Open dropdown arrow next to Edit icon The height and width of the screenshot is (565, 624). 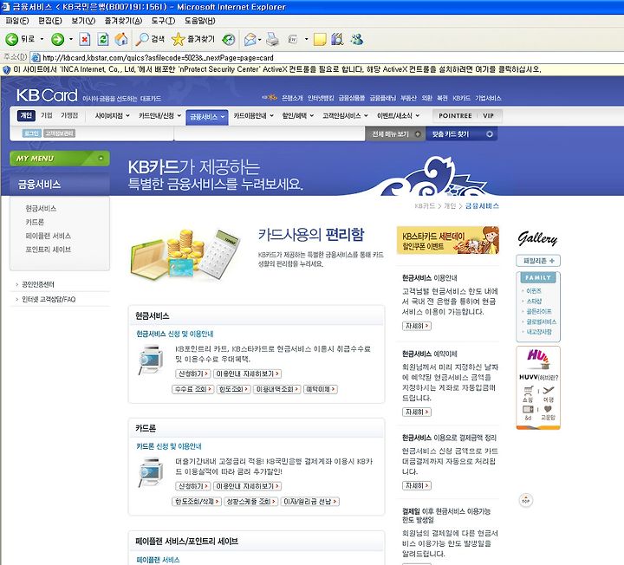pyautogui.click(x=306, y=39)
